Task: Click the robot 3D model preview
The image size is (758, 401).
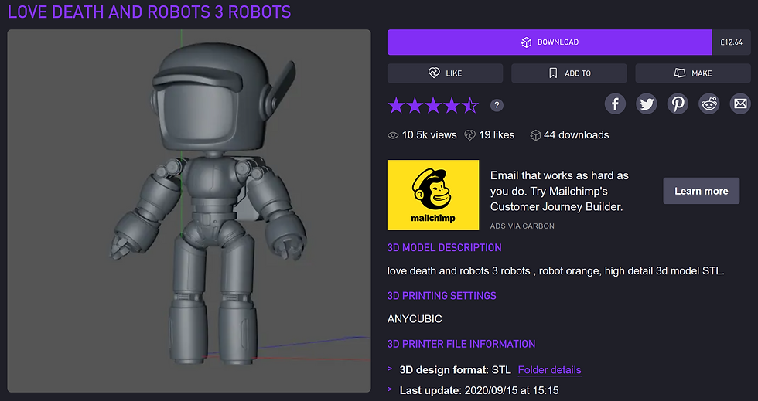Action: click(x=189, y=211)
